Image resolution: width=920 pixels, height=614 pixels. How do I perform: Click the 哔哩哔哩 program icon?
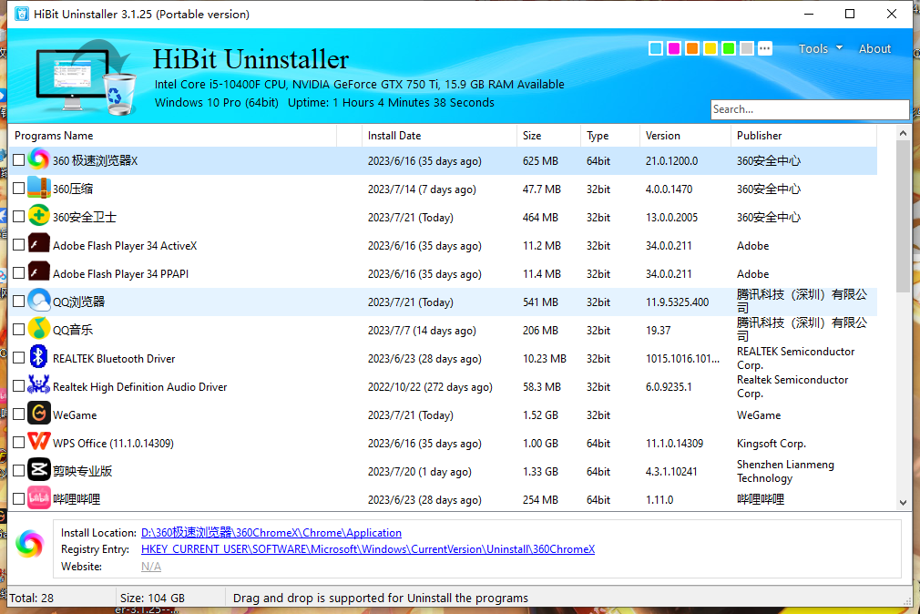point(39,498)
